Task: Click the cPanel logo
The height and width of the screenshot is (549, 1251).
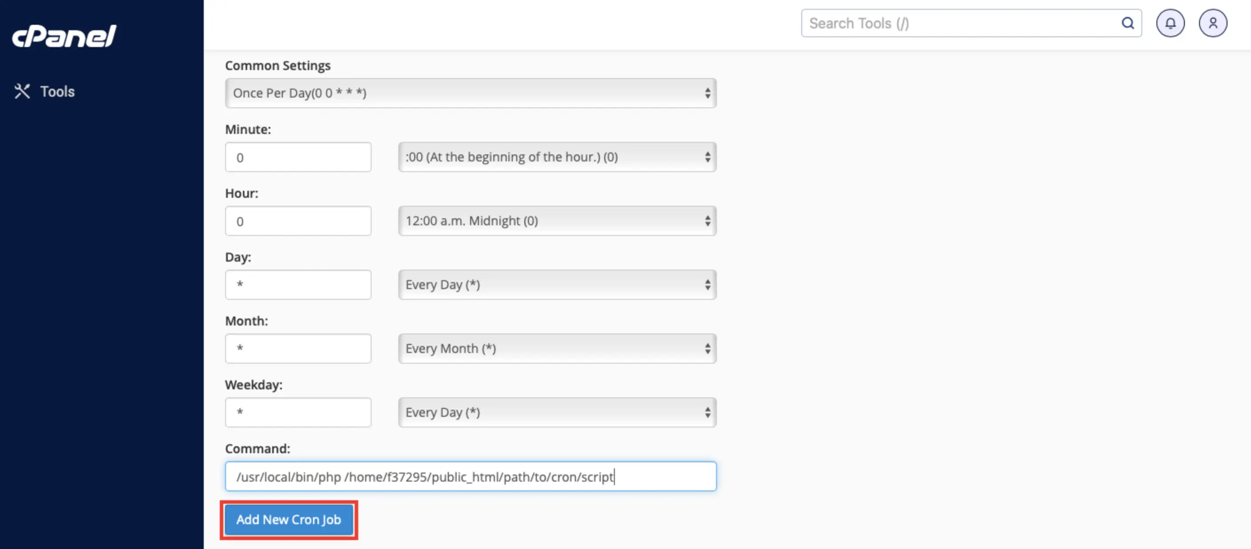Action: (x=64, y=36)
